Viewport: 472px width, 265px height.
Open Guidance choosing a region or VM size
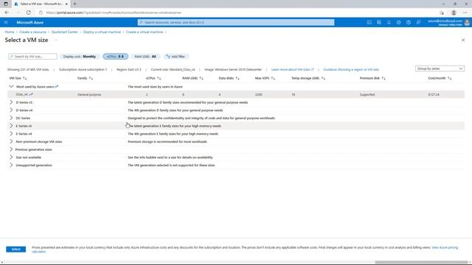(x=351, y=69)
